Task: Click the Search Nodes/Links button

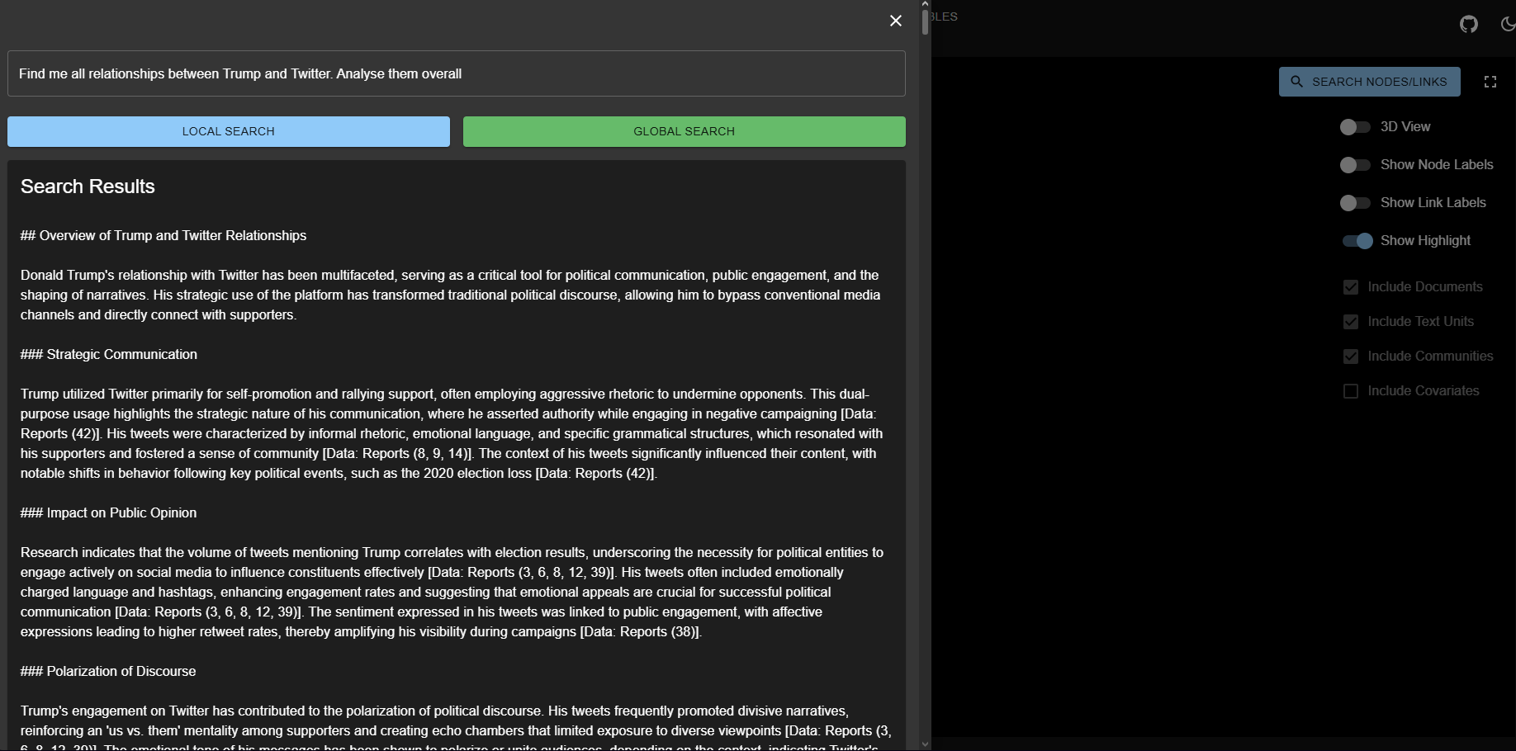Action: coord(1369,82)
